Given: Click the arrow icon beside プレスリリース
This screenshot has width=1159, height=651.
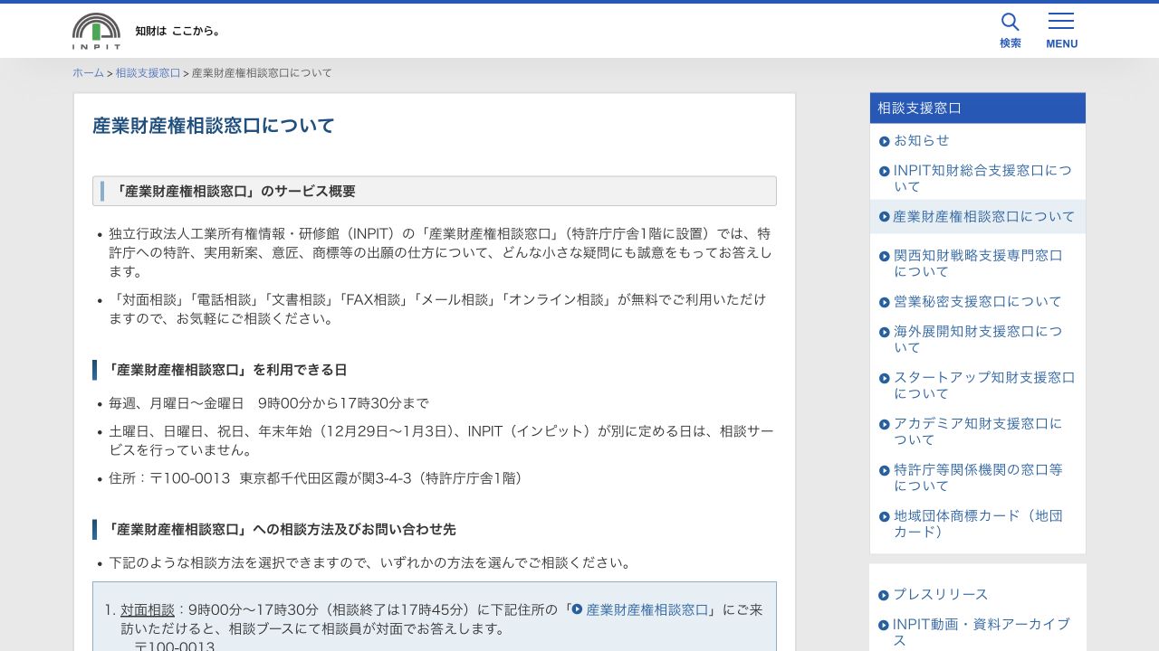Looking at the screenshot, I should pyautogui.click(x=885, y=595).
